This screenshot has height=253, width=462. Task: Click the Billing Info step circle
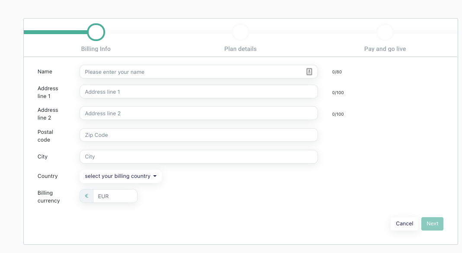tap(96, 32)
